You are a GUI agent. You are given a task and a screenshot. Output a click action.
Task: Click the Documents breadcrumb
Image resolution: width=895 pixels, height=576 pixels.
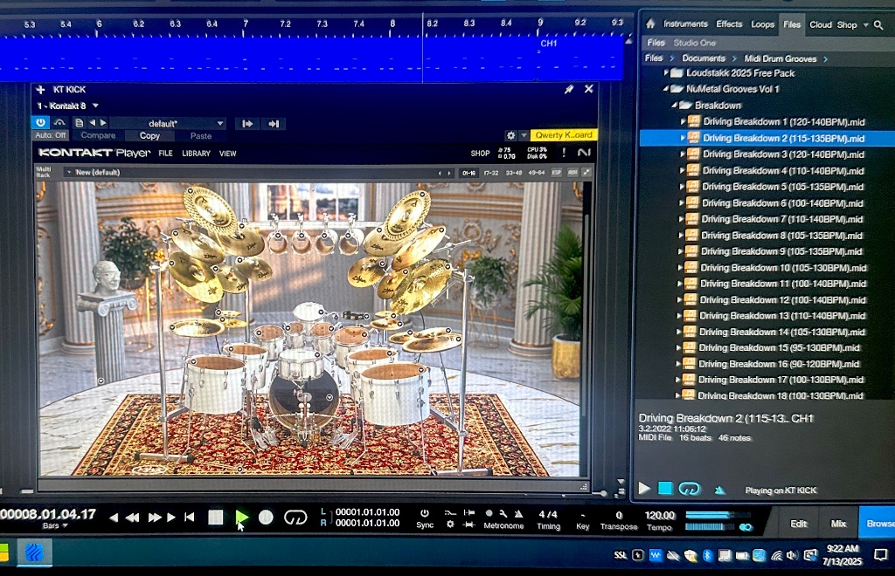click(704, 58)
